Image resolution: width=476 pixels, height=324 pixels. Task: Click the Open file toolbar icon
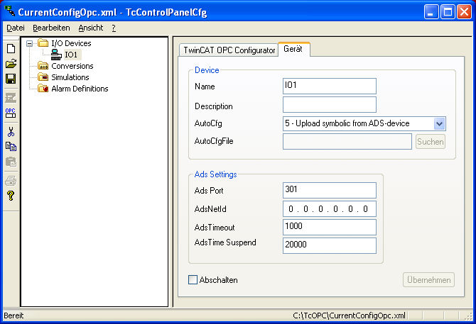11,64
